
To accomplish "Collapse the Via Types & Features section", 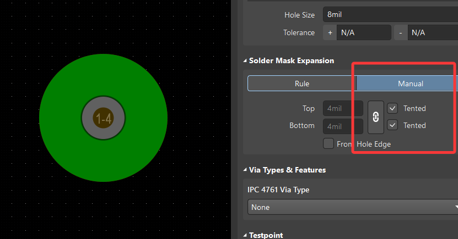I will pos(245,170).
